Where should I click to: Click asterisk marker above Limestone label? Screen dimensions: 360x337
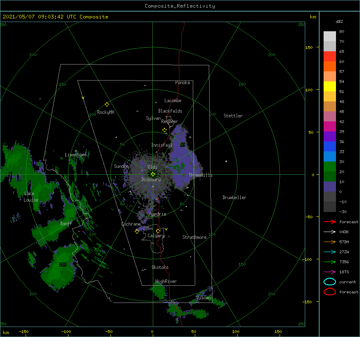(76, 151)
